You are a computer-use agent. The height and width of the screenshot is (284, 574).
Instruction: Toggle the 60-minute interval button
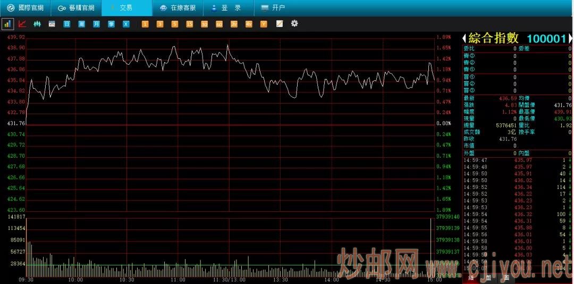click(x=219, y=24)
